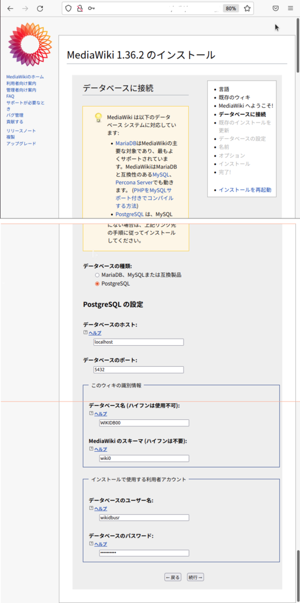Click the 80% zoom level indicator
This screenshot has width=300, height=603.
tap(231, 8)
